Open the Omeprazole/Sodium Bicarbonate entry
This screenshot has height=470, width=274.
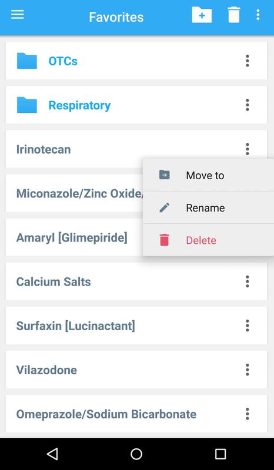[136, 414]
